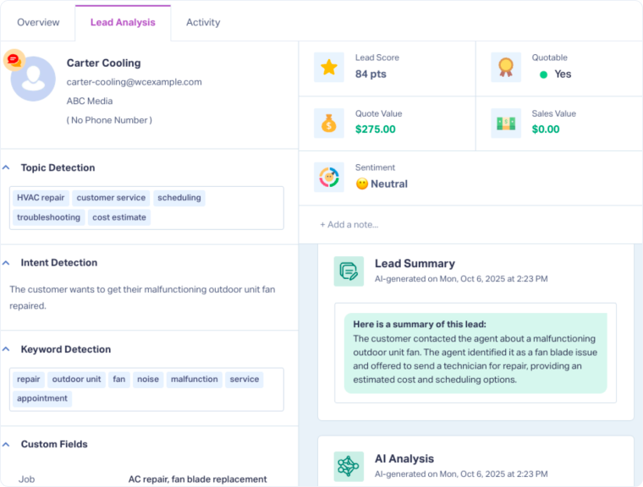The width and height of the screenshot is (643, 487).
Task: Click the Yes quotable value
Action: pos(563,74)
